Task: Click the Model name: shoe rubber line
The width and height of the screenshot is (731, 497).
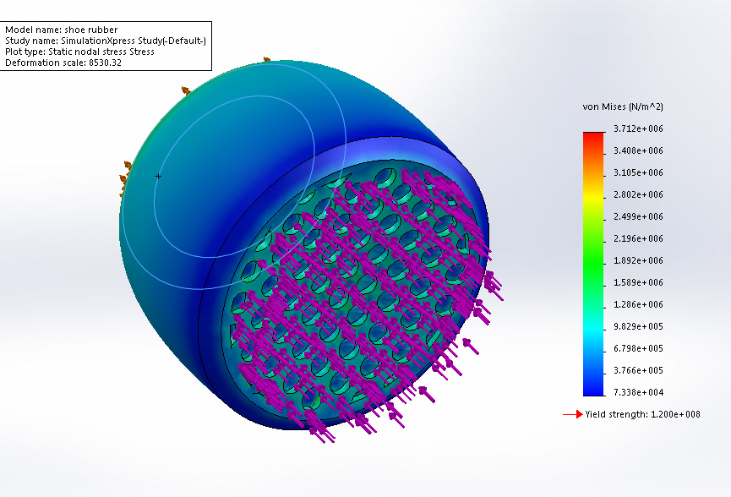Action: (x=62, y=30)
